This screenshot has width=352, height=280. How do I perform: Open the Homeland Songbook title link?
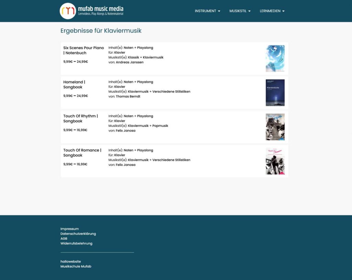pyautogui.click(x=74, y=85)
